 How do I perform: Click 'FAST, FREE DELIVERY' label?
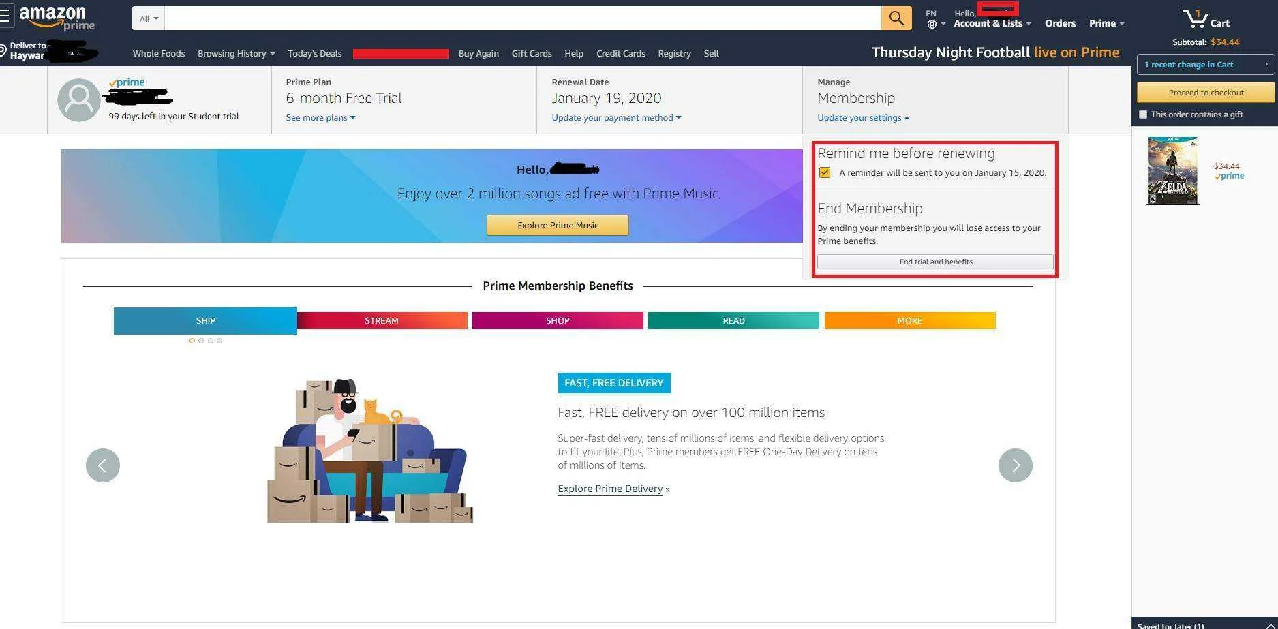click(x=613, y=383)
